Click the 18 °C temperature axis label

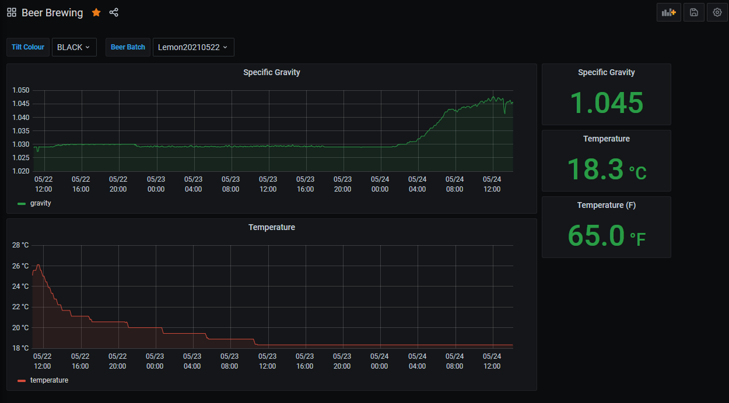[20, 348]
